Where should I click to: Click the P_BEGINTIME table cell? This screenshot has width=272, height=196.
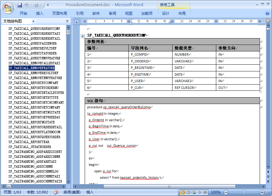(150, 68)
